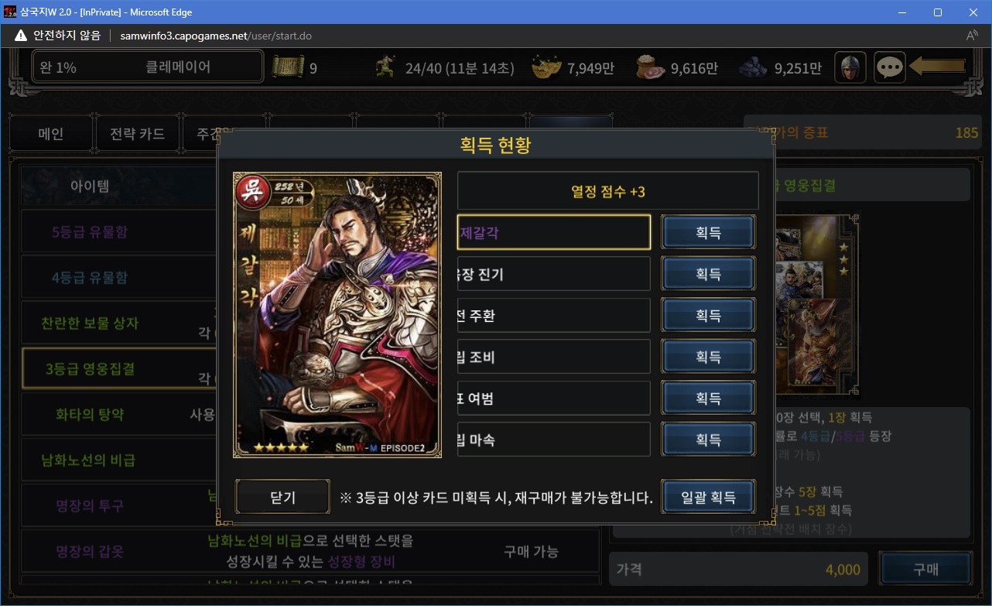Click the 구매 purchase button
The width and height of the screenshot is (992, 606).
(925, 570)
